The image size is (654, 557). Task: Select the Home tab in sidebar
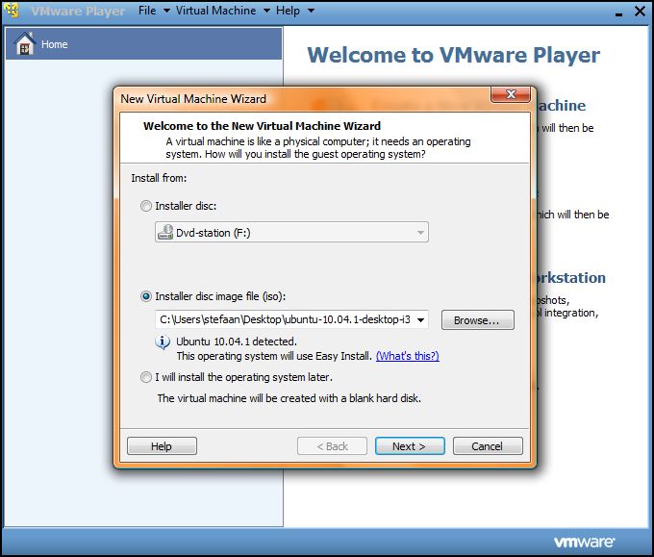click(x=143, y=44)
